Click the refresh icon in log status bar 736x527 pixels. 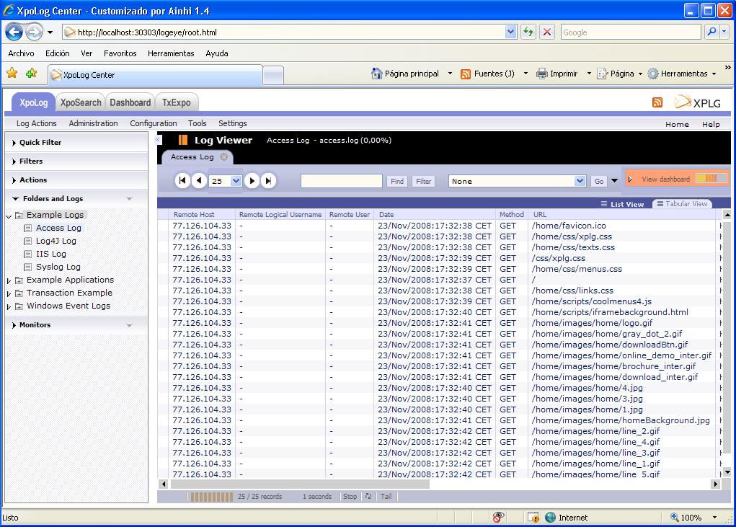368,496
